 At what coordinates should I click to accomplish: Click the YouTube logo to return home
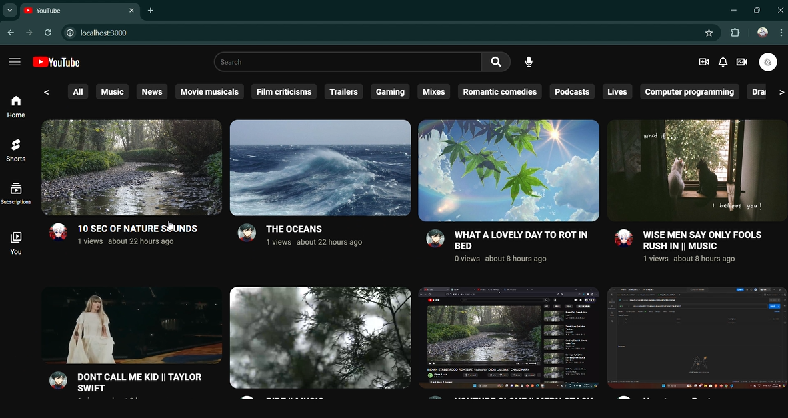pyautogui.click(x=55, y=61)
